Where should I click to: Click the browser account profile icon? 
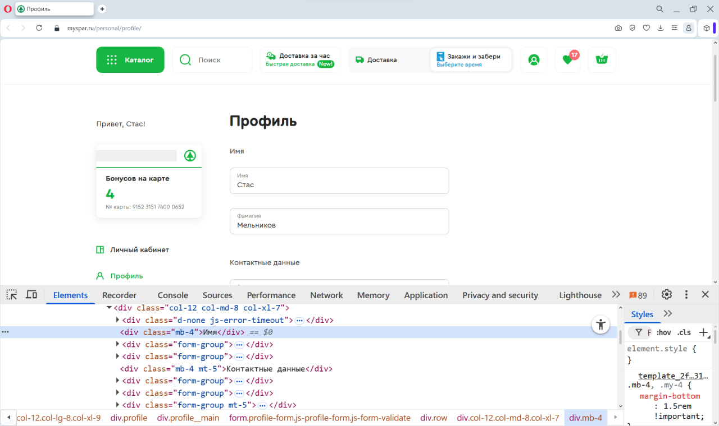[689, 28]
